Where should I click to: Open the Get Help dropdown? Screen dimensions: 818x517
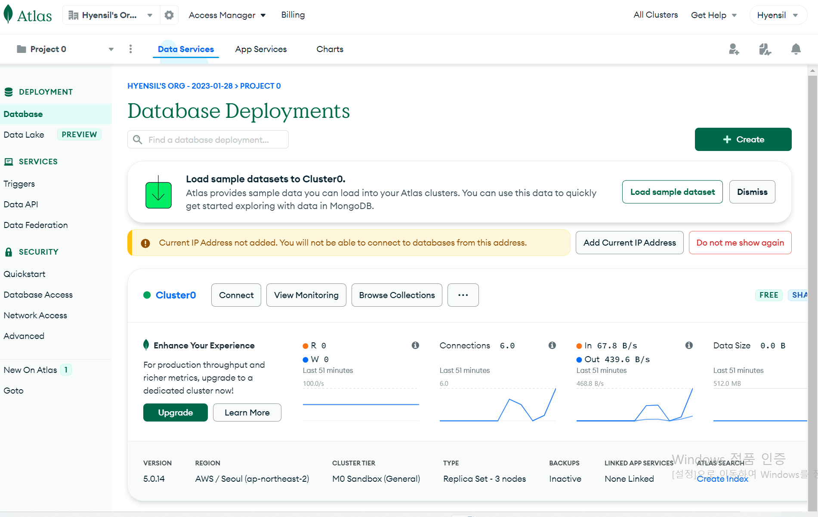(714, 15)
